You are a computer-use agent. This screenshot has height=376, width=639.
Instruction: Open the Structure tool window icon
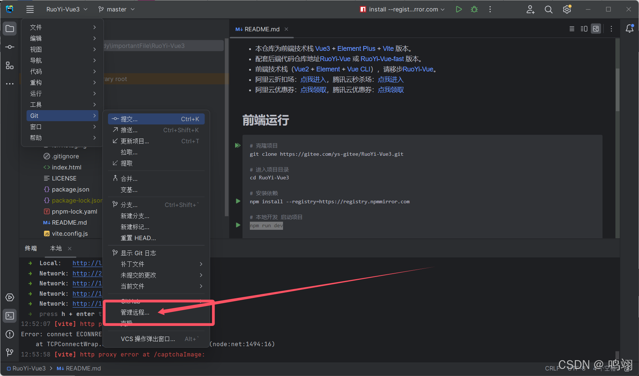pyautogui.click(x=10, y=66)
